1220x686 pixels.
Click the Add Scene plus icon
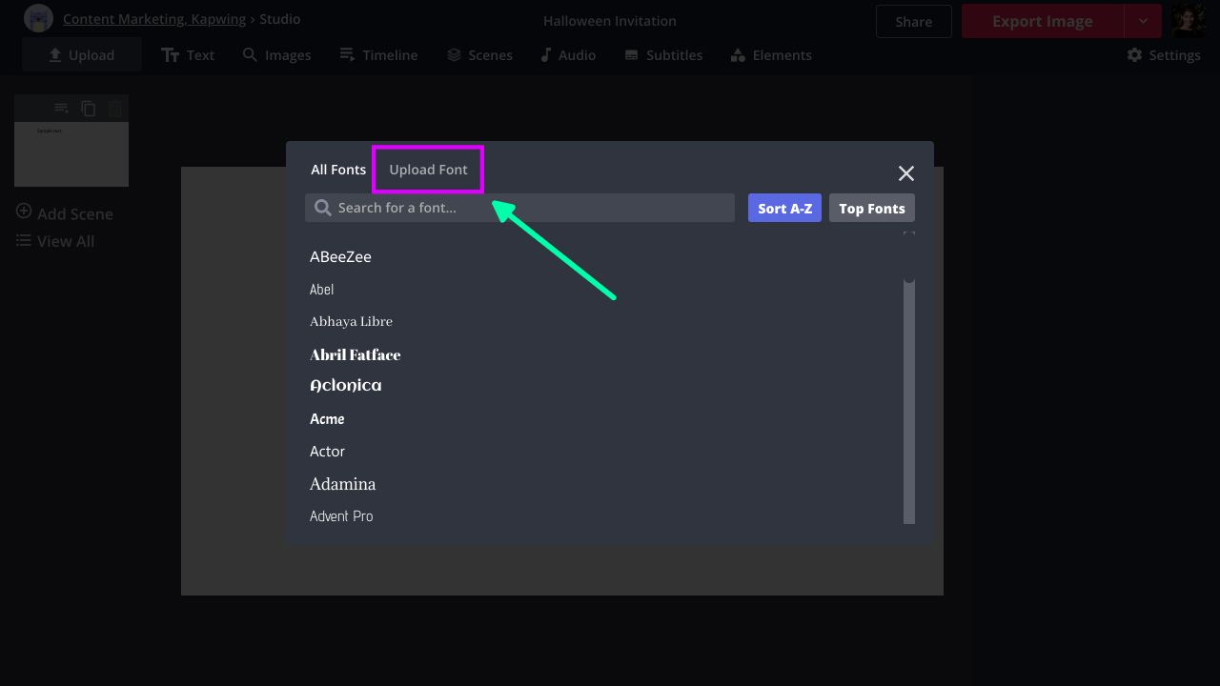[24, 212]
